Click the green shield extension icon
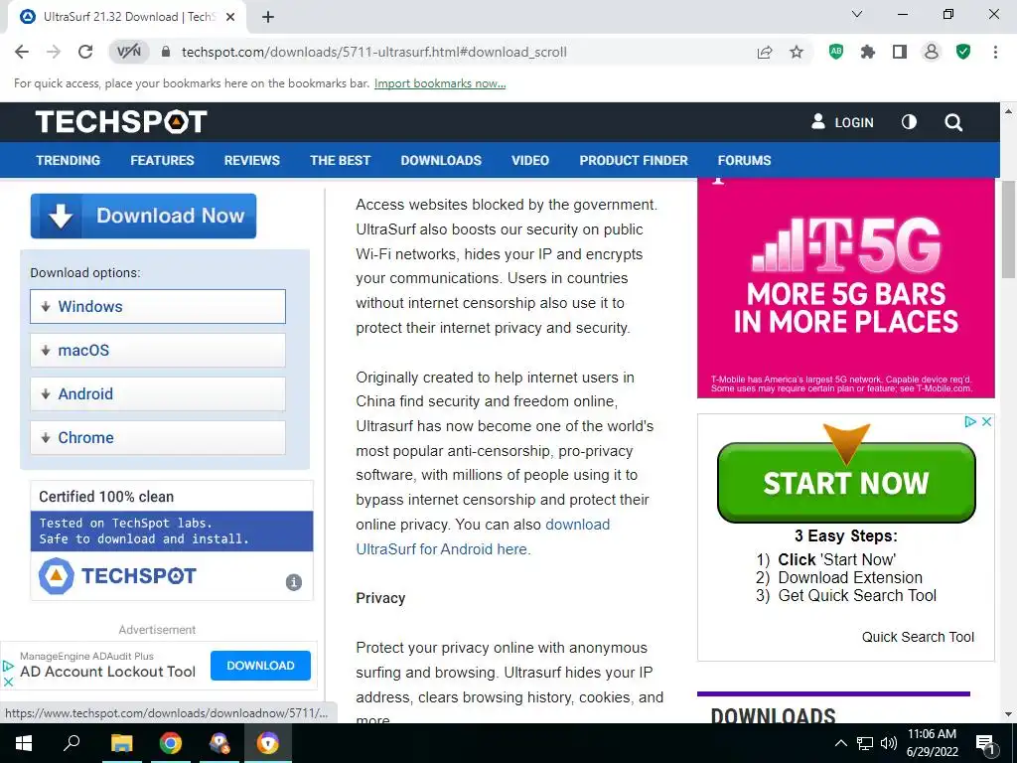Screen dimensions: 1017x763 pyautogui.click(x=963, y=52)
